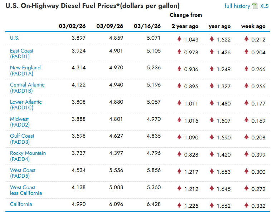Click Central Atlantic (PADD1B) link
This screenshot has width=271, height=212.
(x=27, y=88)
